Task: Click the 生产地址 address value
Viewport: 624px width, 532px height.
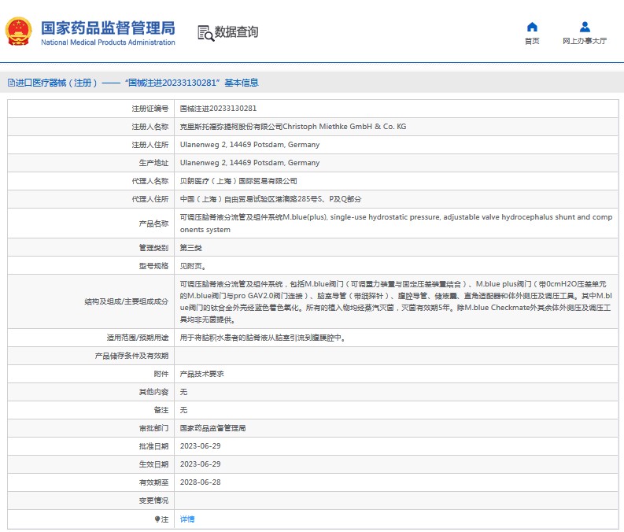Action: point(249,163)
